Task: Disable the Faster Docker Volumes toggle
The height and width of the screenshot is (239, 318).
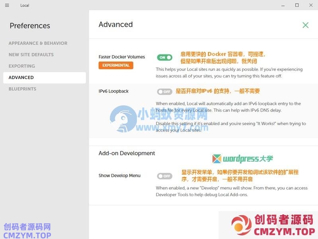Action: pyautogui.click(x=164, y=57)
